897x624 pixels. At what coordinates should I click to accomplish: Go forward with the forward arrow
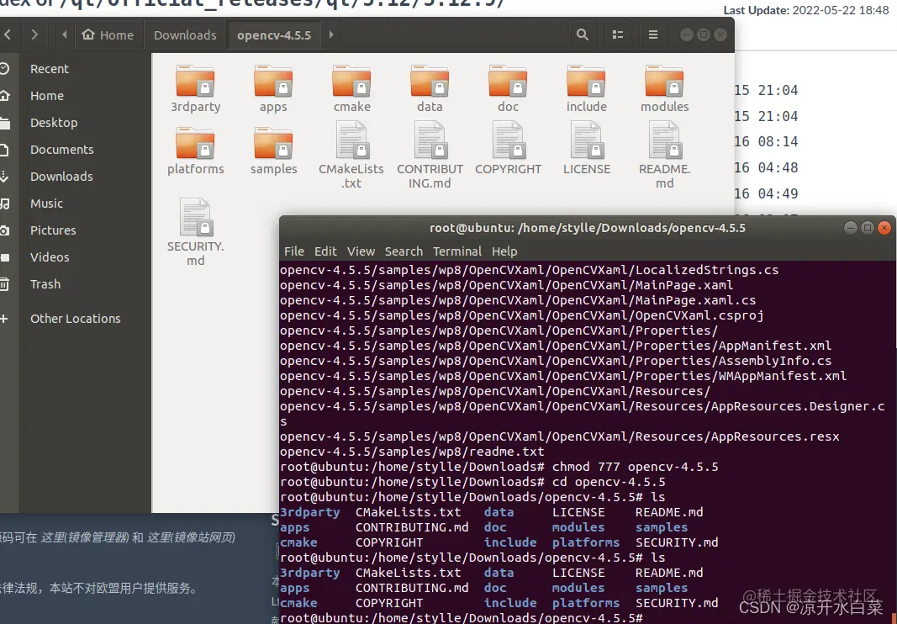(35, 35)
